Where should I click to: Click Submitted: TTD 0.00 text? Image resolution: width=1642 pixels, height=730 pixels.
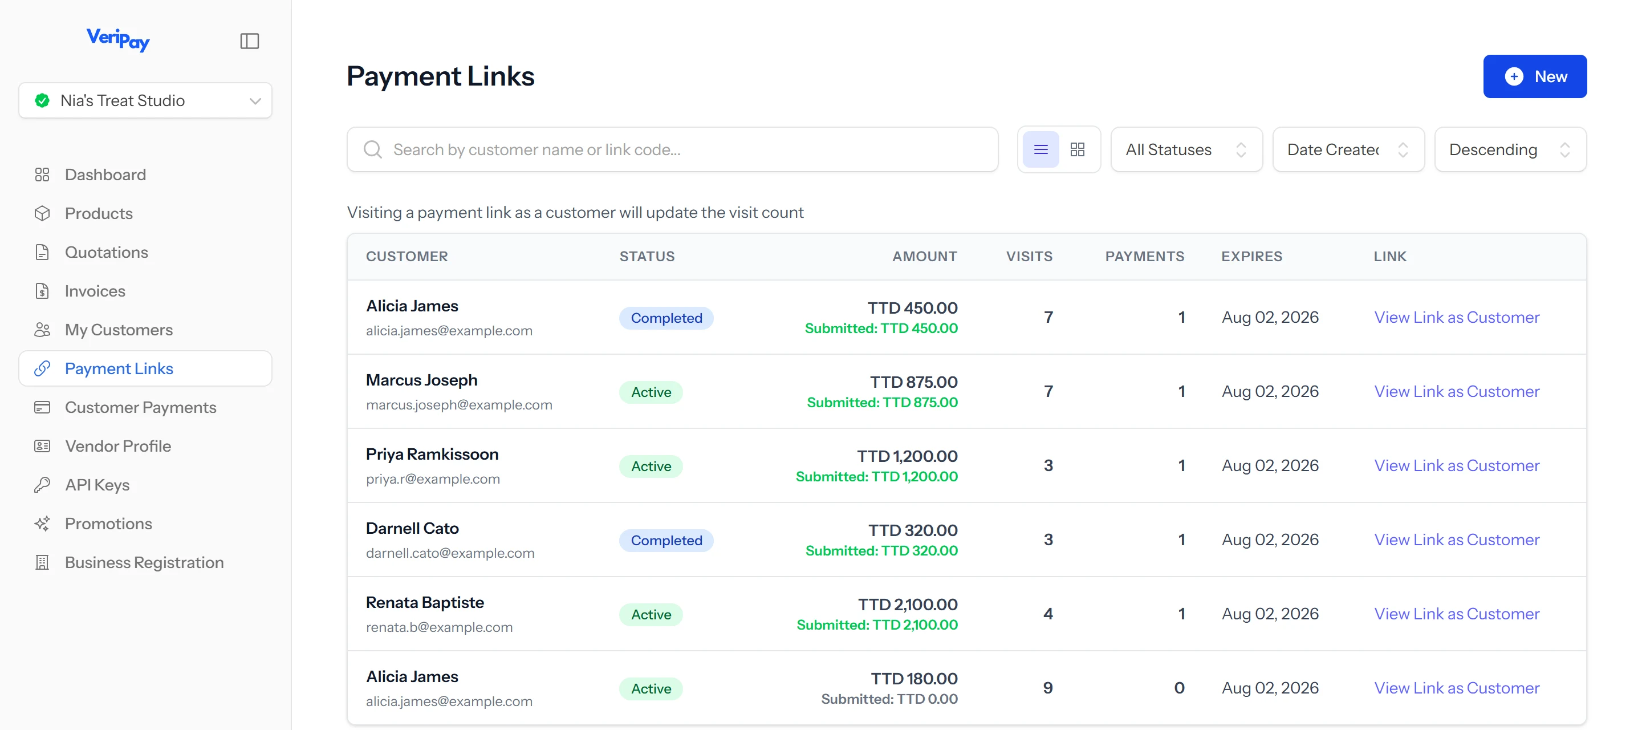pos(889,699)
